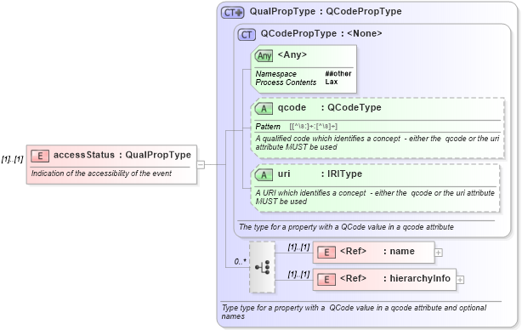522x330 pixels.
Task: Click the CT icon beside QCodePropType
Action: click(x=247, y=35)
